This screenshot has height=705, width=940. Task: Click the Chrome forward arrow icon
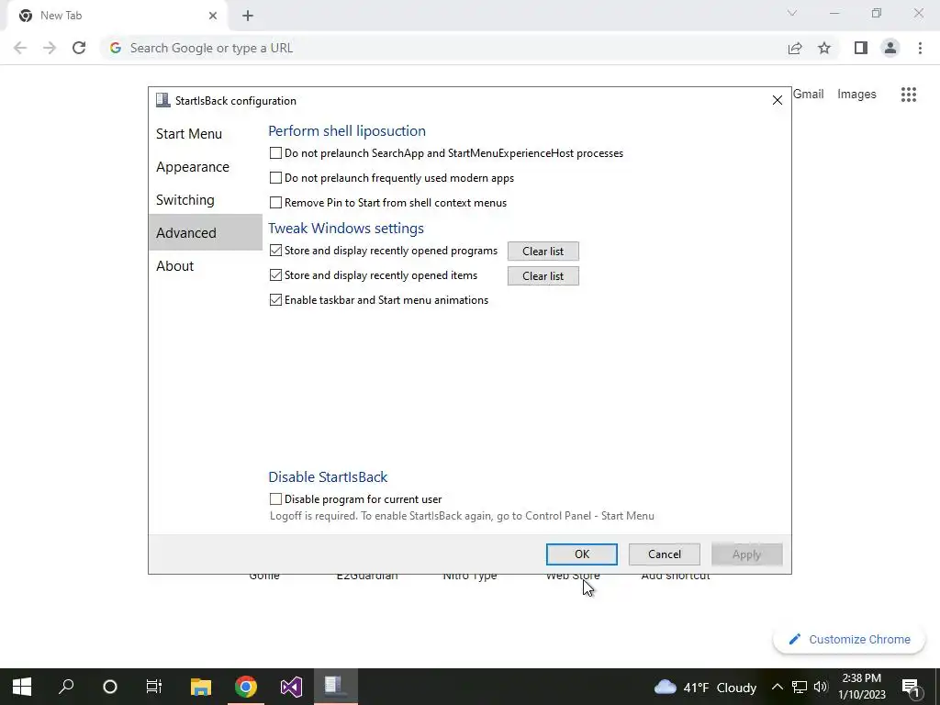click(50, 48)
